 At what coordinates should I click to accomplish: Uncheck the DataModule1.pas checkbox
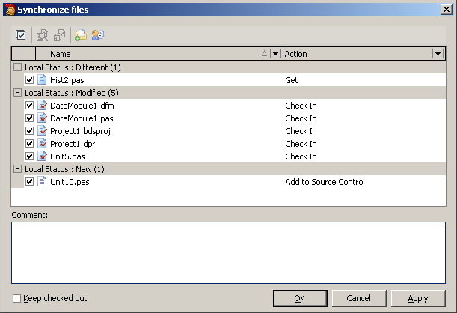point(29,118)
